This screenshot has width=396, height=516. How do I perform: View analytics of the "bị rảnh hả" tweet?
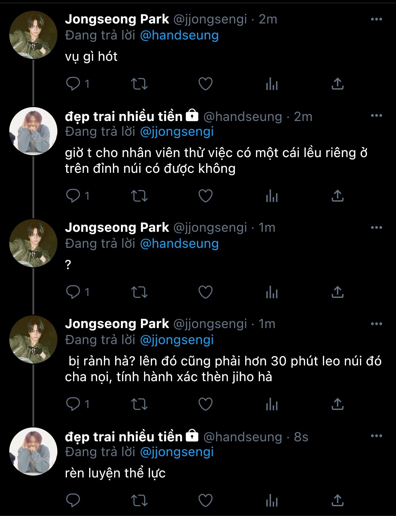coord(272,404)
